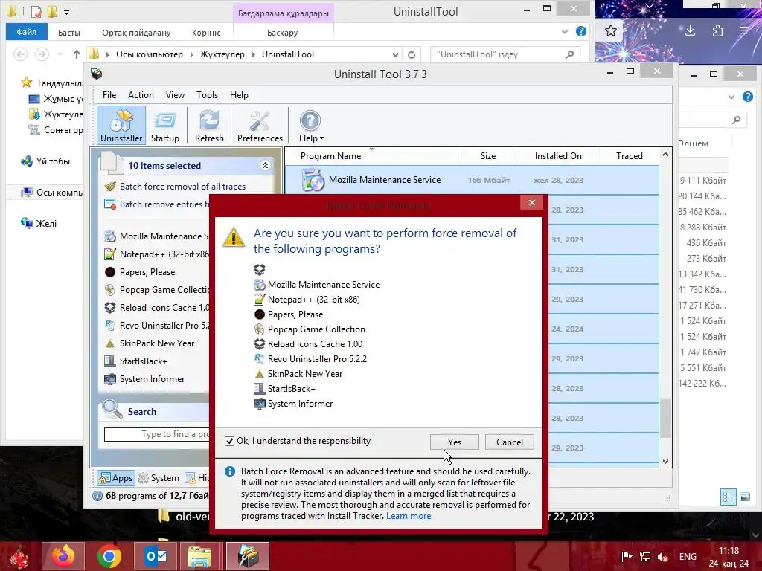Open the Startup toolbar section
This screenshot has width=762, height=571.
click(164, 125)
